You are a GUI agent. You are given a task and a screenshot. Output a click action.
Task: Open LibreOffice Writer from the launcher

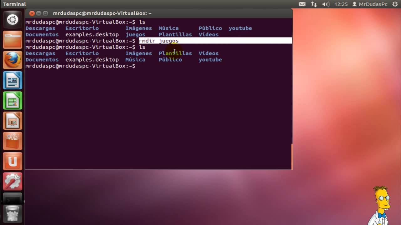(13, 80)
